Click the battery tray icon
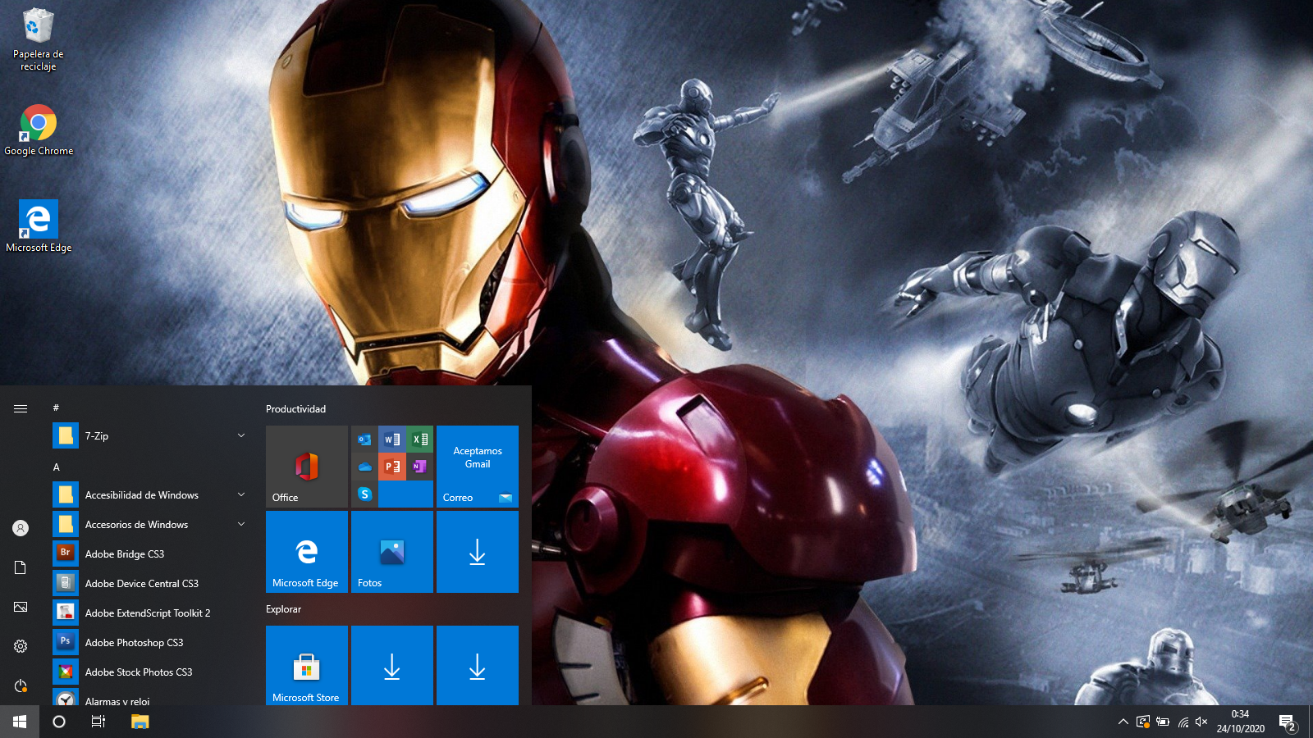 [1163, 722]
